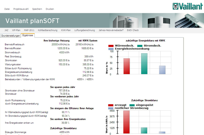The height and width of the screenshot is (135, 204).
Task: Click the Stromkosten ohne Stromsteuer value 757,05 €/a
Action: pyautogui.click(x=64, y=91)
